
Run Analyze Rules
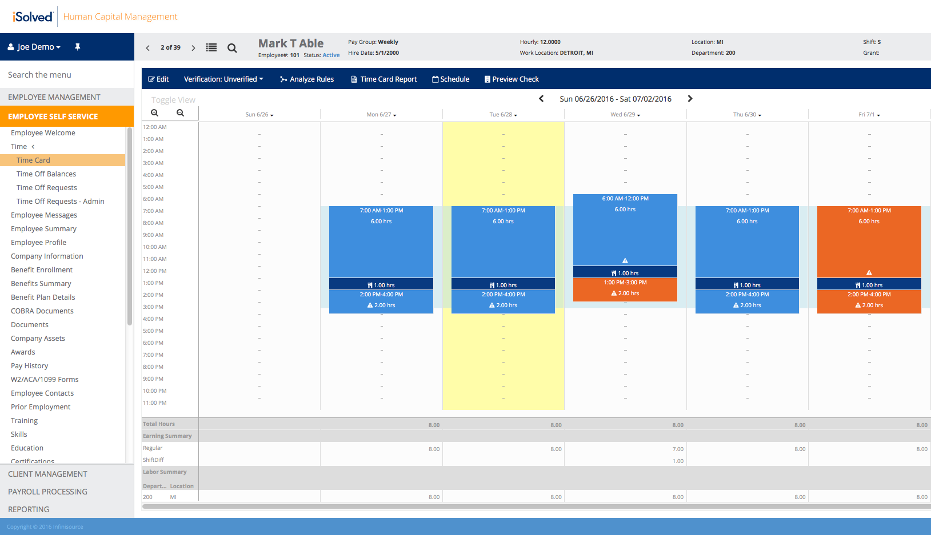(307, 79)
